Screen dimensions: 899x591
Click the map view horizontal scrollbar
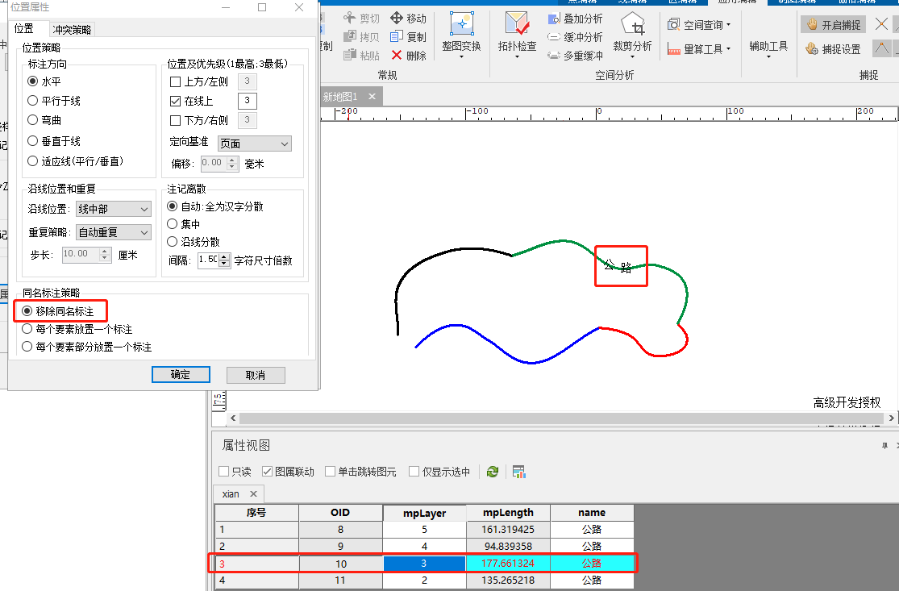[x=556, y=418]
